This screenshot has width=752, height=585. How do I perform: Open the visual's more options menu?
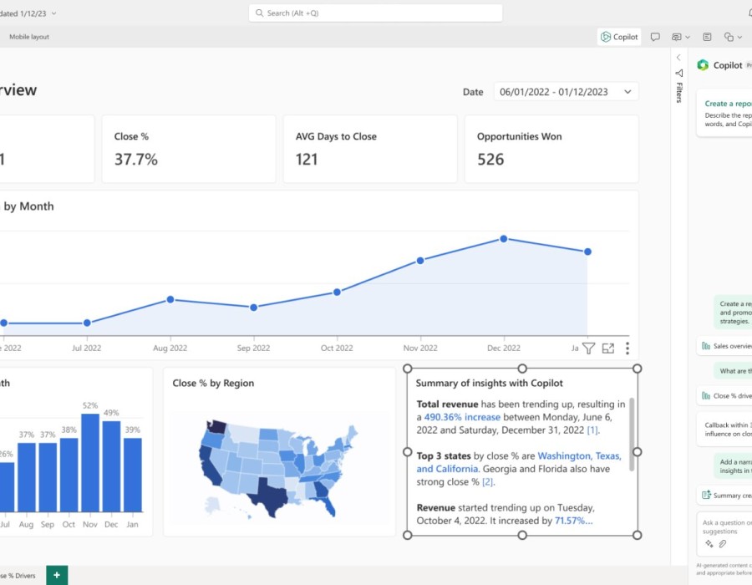[x=628, y=348]
